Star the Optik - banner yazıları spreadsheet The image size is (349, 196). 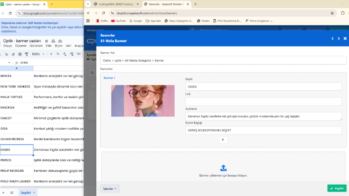47,41
